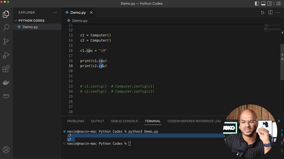Open the Docker view

coord(6,83)
